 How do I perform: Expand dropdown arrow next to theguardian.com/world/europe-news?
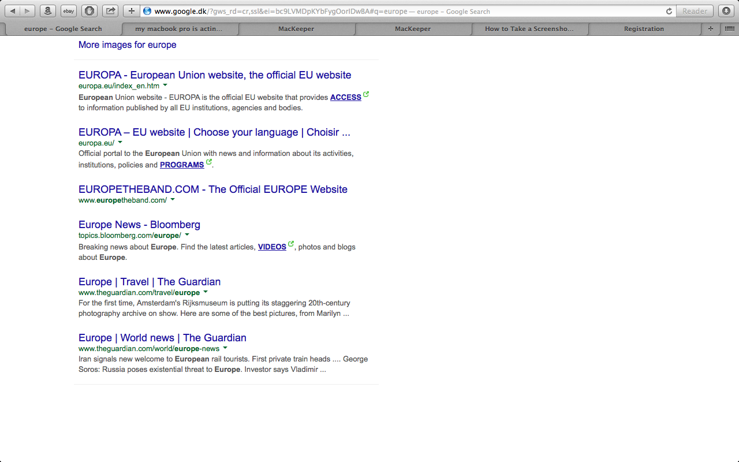(x=225, y=348)
